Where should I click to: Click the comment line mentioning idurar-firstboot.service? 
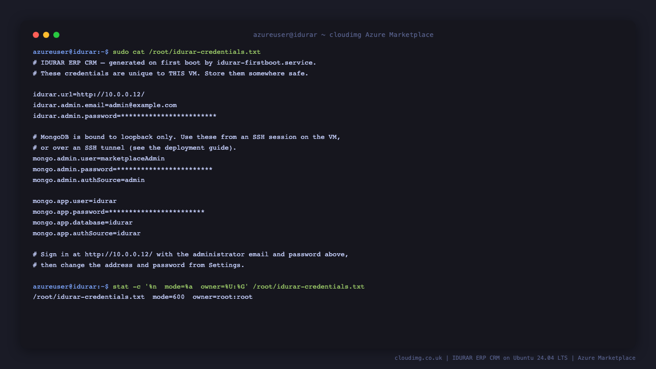pos(175,63)
